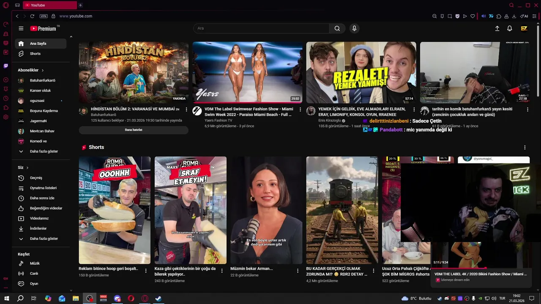Open VDM The Label Swimwear video thumbnail

pos(247,73)
